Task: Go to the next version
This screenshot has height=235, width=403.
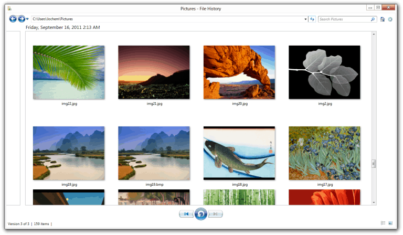Action: point(215,213)
